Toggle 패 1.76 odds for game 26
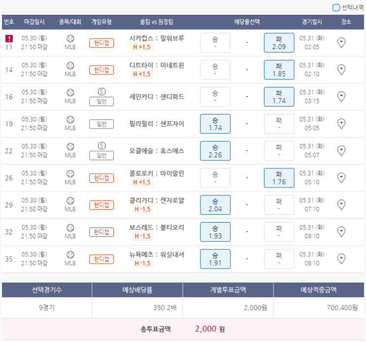The height and width of the screenshot is (342, 366). pos(279,178)
